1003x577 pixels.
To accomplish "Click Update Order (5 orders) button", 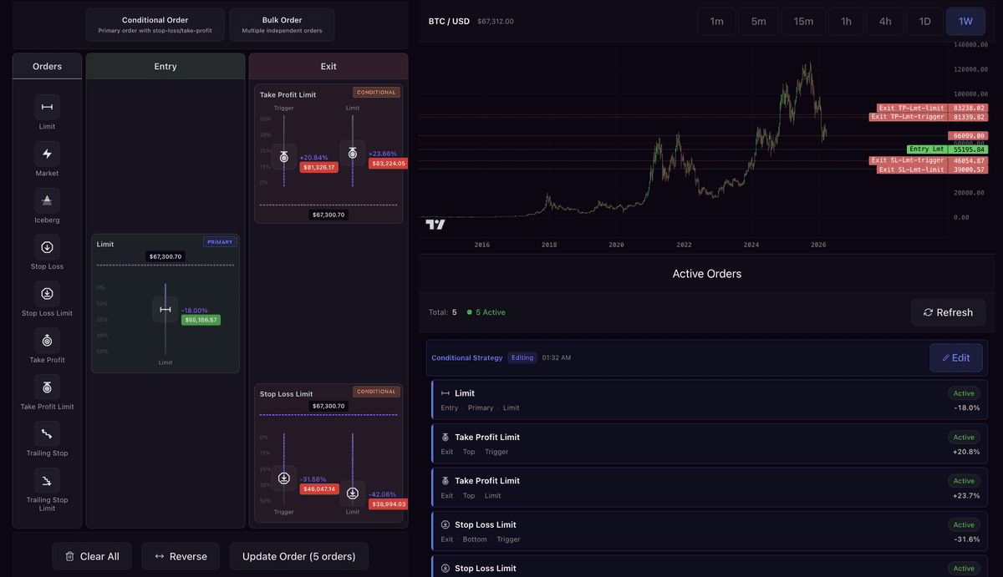I will pos(298,556).
